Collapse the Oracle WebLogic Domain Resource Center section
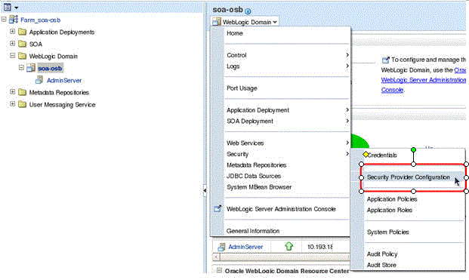The image size is (469, 280). click(219, 270)
